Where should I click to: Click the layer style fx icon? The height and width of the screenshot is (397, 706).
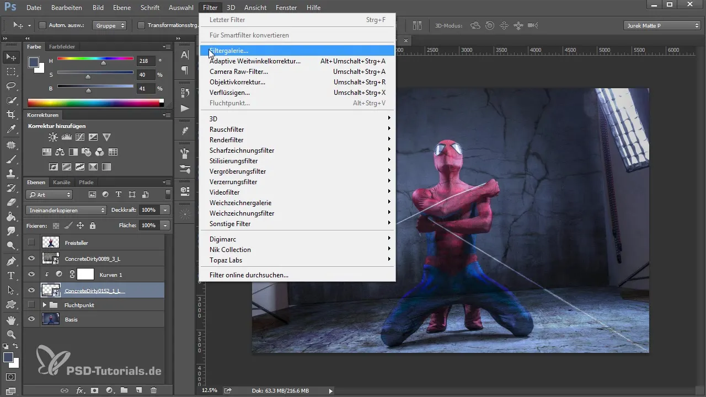click(x=79, y=390)
